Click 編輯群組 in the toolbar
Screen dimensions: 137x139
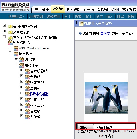53,17
